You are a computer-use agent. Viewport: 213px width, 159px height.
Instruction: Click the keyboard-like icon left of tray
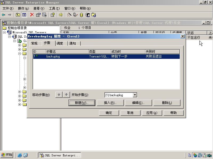coord(190,155)
